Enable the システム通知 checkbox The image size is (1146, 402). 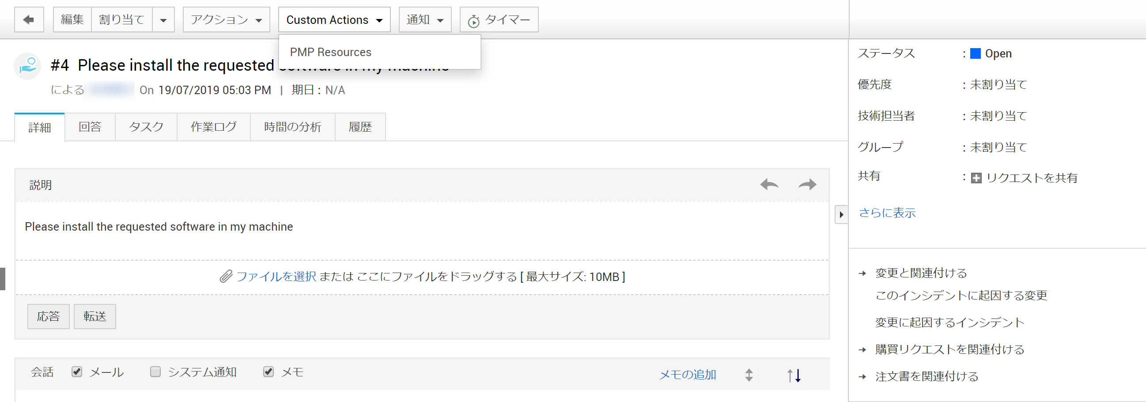(155, 372)
